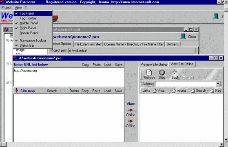Screen dimensions: 228x147
Task: Toggle Status Bar in View menu
Action: pyautogui.click(x=33, y=45)
